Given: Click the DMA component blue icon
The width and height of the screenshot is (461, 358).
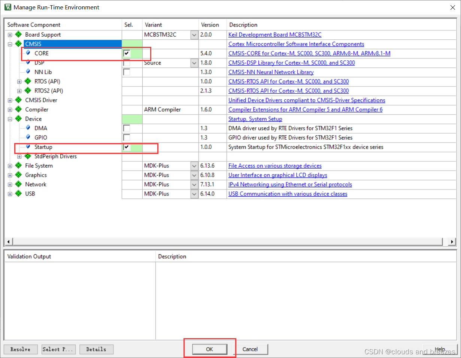Looking at the screenshot, I should tap(28, 128).
